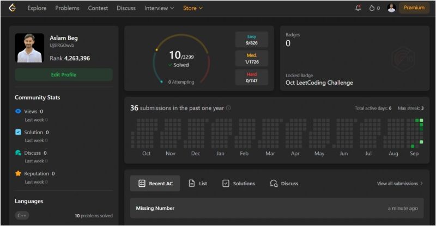Viewport: 436px width, 226px height.
Task: Click the Discuss tab search-bubble icon
Action: pos(274,183)
